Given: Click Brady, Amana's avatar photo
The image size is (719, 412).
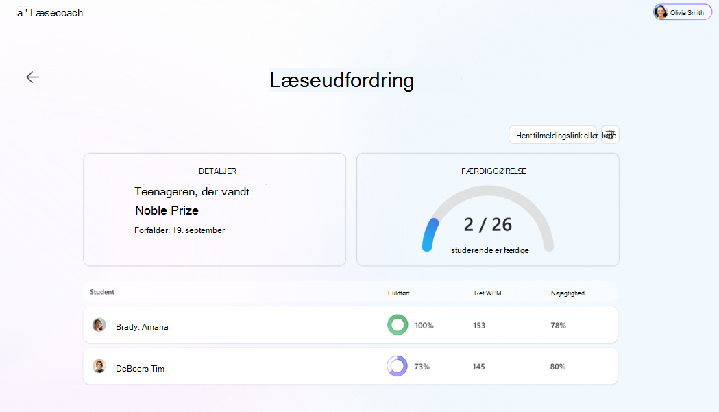Looking at the screenshot, I should (99, 325).
